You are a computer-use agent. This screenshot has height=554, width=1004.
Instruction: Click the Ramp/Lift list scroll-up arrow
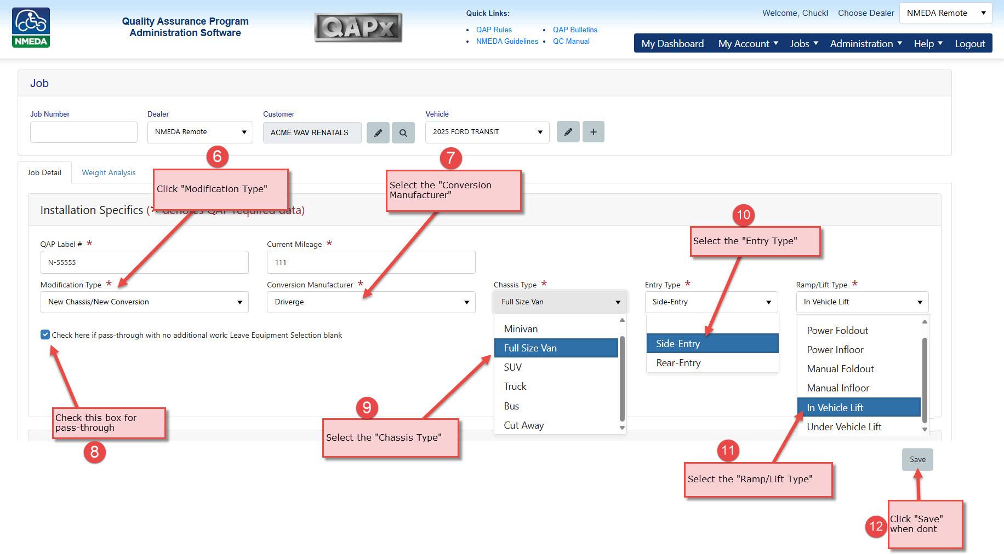[x=925, y=321]
